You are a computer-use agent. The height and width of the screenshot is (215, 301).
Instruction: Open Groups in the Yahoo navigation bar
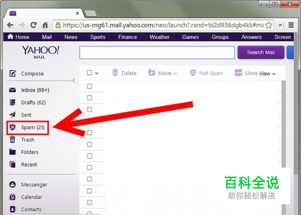click(x=220, y=37)
